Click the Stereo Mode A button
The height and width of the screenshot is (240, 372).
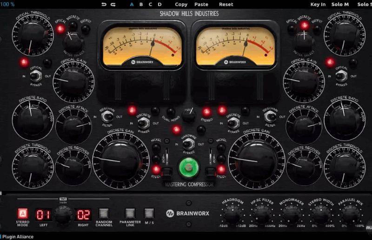pyautogui.click(x=23, y=213)
